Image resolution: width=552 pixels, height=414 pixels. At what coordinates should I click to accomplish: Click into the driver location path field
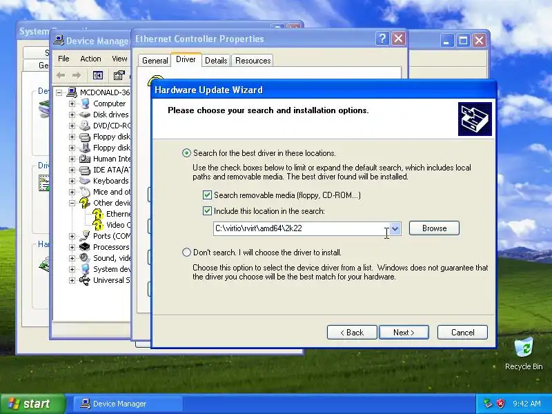pos(301,228)
